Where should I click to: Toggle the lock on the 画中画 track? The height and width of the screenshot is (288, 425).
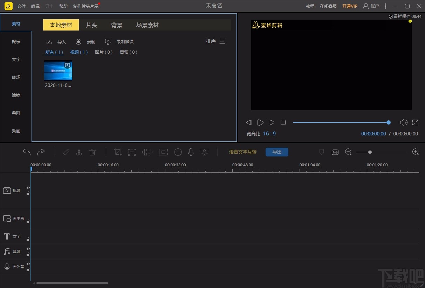click(28, 221)
